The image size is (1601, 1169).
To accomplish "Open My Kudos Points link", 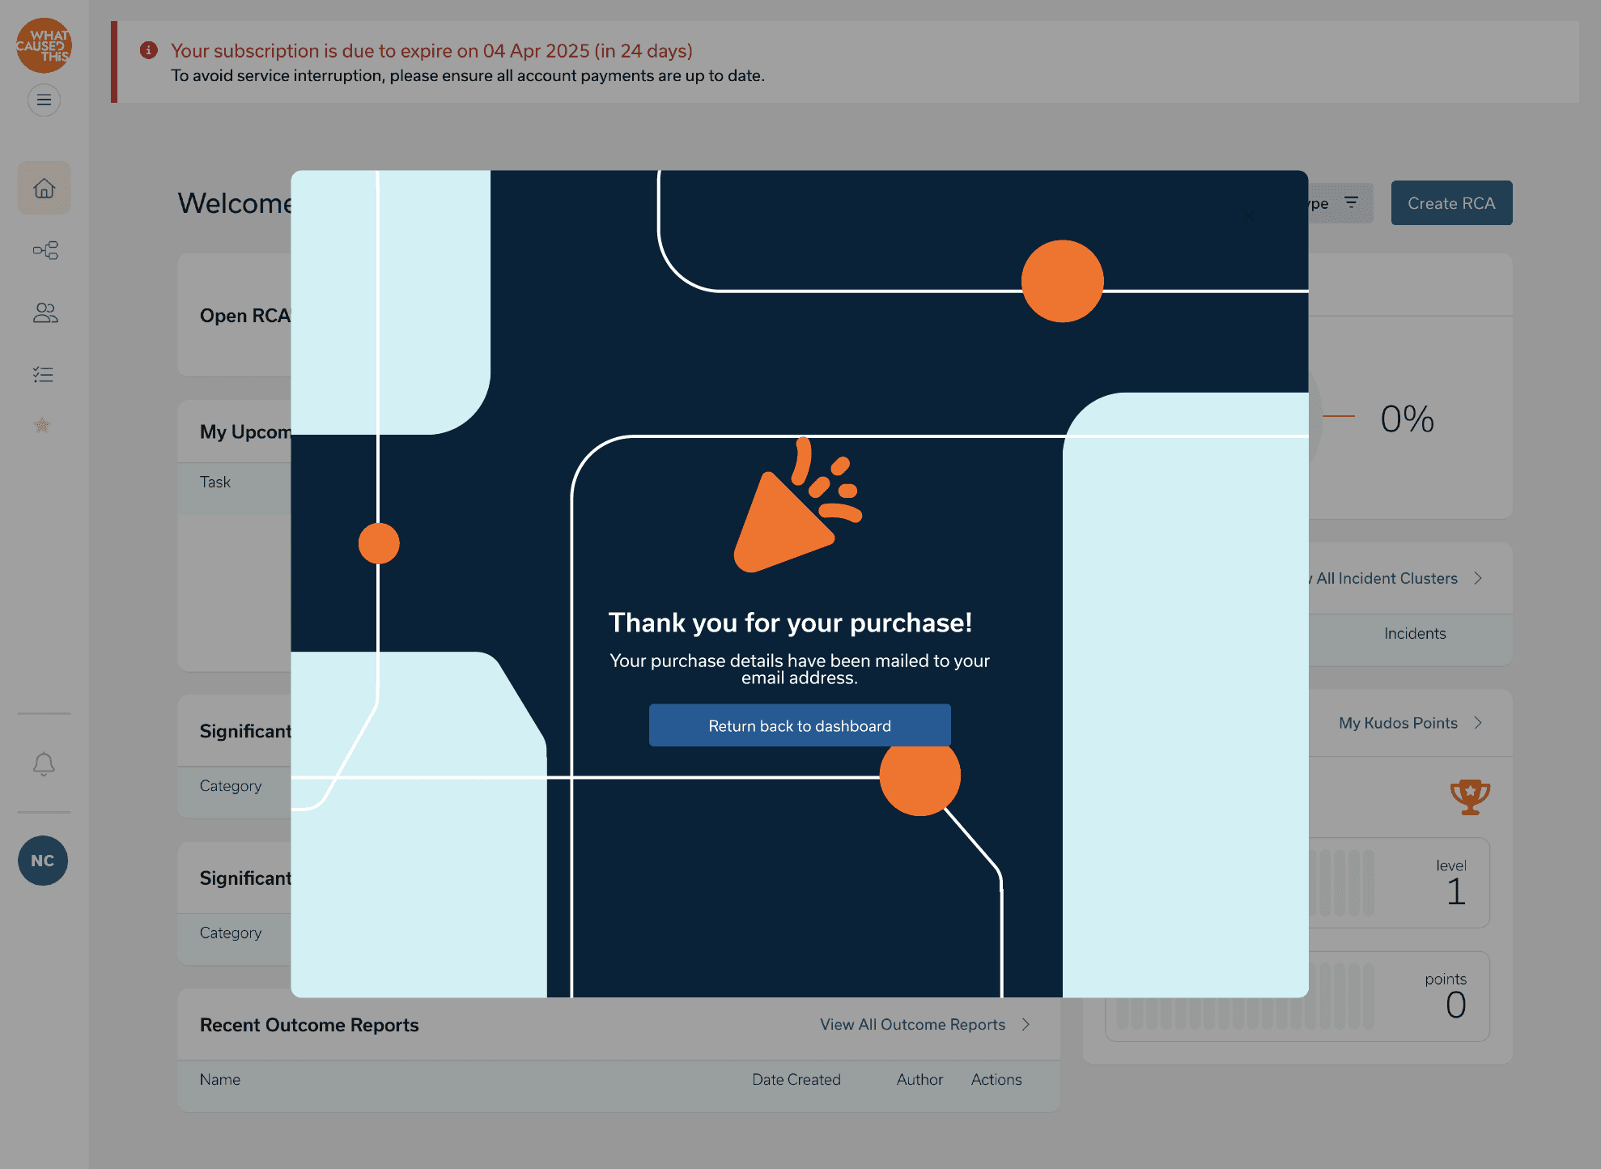I will 1398,723.
